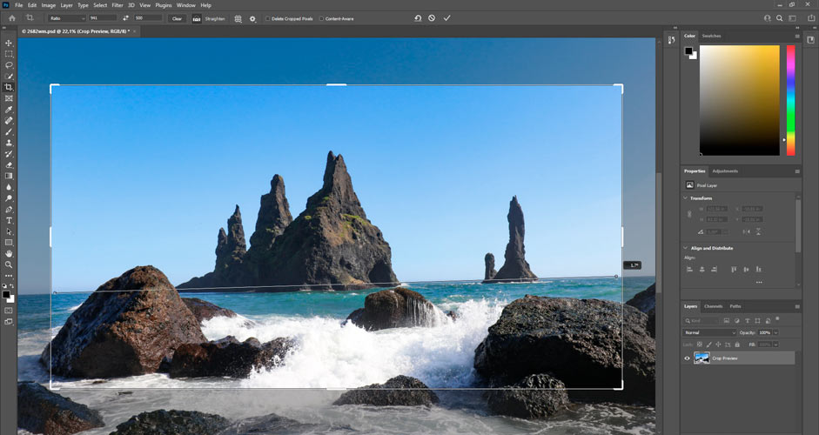Select the Healing Brush tool
Screen dimensions: 819x435
click(9, 121)
